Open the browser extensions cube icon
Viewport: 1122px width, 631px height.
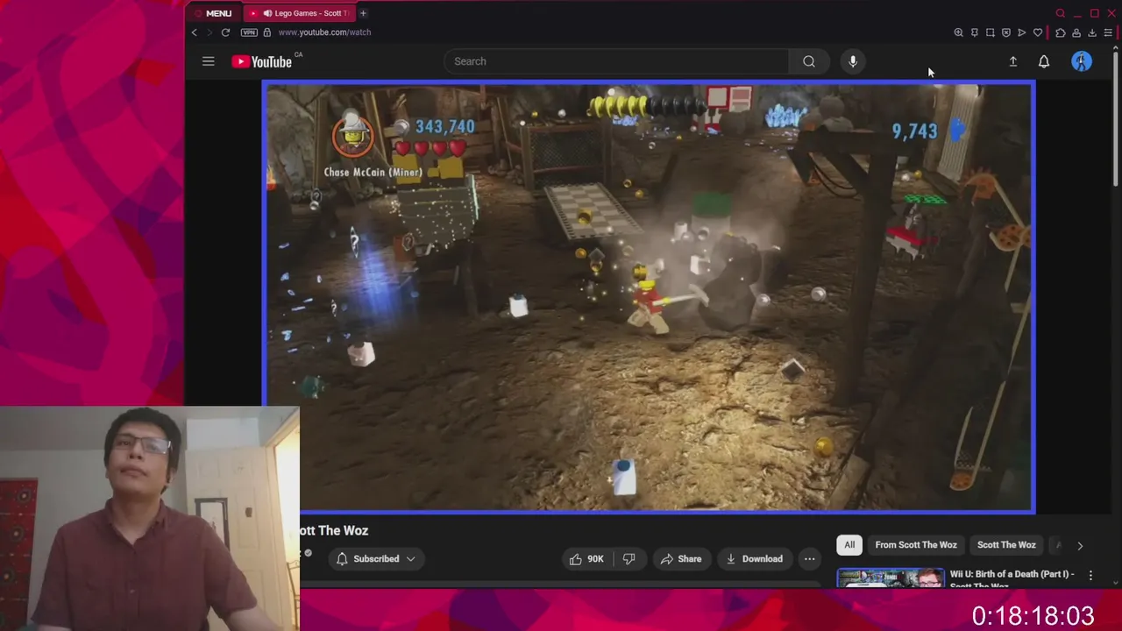[1061, 32]
